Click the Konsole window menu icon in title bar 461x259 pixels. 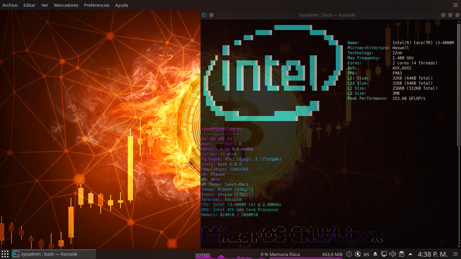(205, 15)
